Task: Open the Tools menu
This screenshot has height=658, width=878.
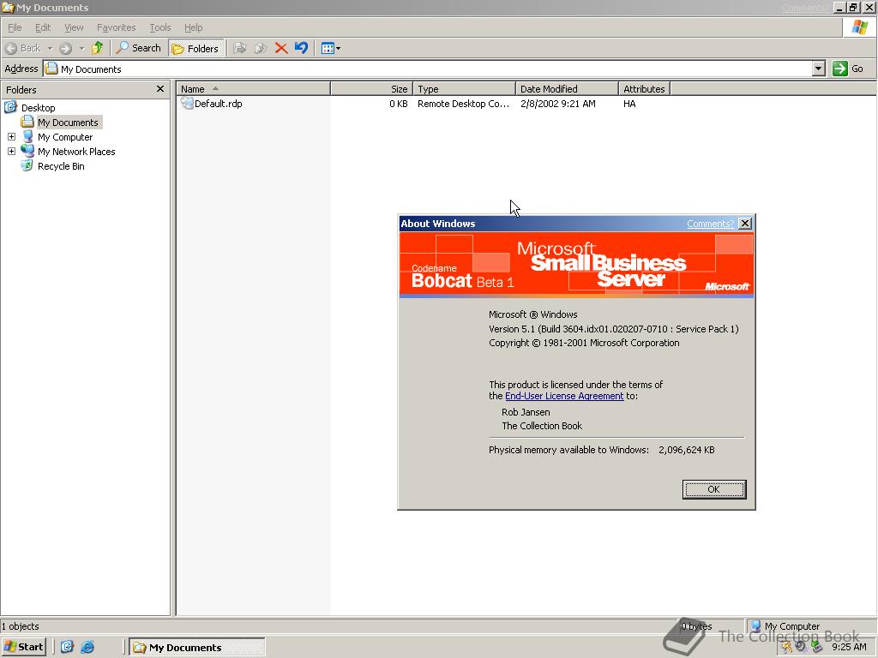Action: [159, 27]
